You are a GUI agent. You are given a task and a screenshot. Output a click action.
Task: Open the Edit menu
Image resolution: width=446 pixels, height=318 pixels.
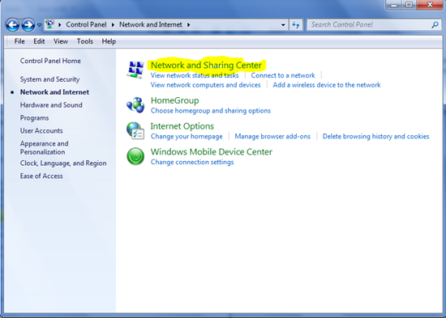pyautogui.click(x=39, y=41)
